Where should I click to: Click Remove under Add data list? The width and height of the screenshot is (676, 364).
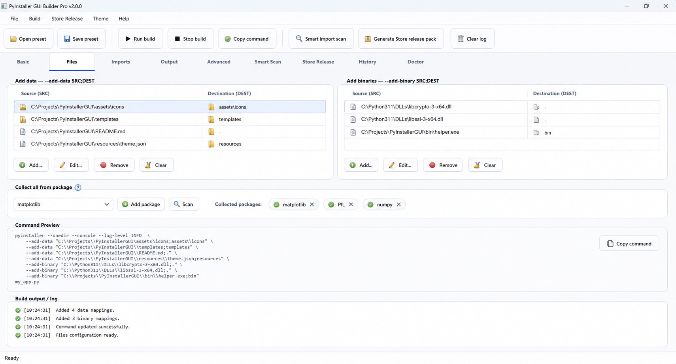tap(114, 165)
